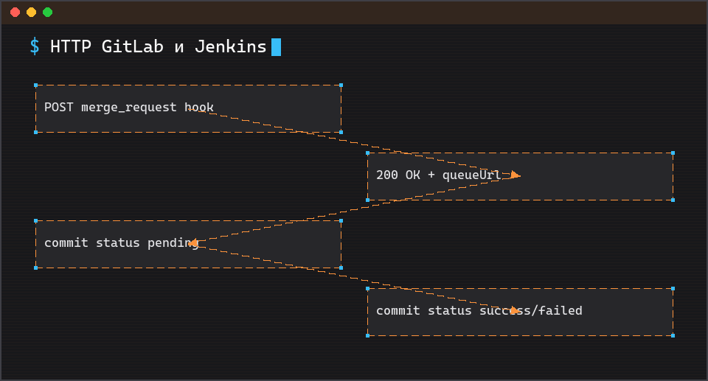Select the 'commit status pending' box
This screenshot has height=381, width=708.
click(x=188, y=244)
